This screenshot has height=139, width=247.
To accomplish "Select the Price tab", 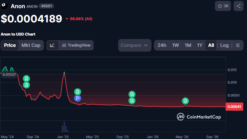I will (10, 45).
